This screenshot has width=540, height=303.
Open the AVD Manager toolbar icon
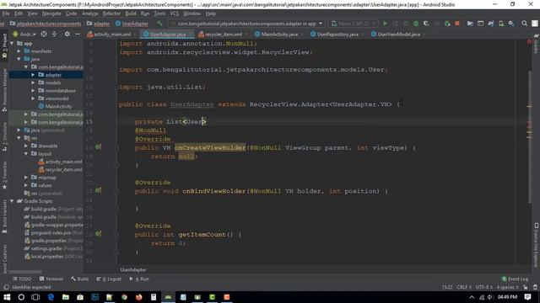(x=501, y=24)
